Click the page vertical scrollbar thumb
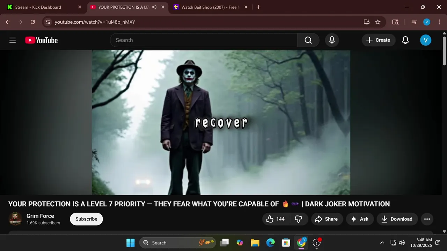The width and height of the screenshot is (447, 251). [x=444, y=50]
